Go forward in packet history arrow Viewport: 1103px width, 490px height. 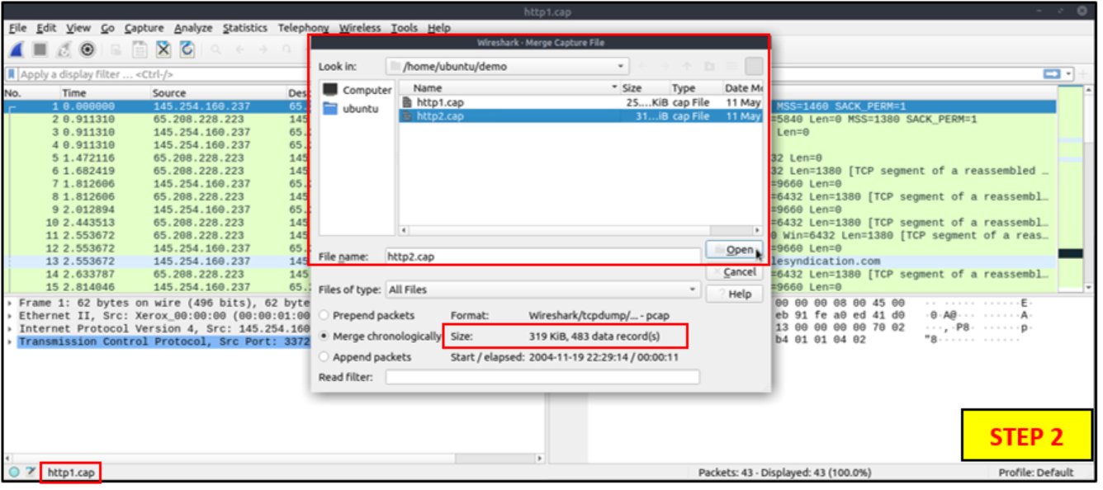(263, 49)
